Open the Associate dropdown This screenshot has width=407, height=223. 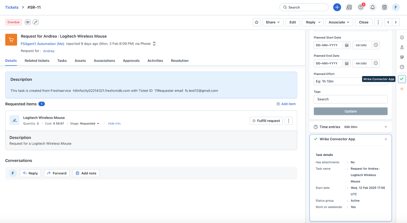tap(339, 22)
